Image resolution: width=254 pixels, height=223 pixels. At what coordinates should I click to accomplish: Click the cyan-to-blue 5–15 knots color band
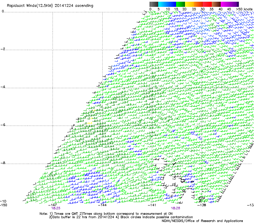(167, 4)
